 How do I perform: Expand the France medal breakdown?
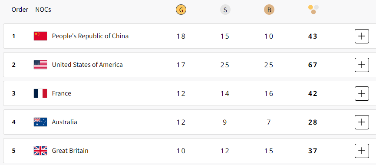(x=362, y=93)
